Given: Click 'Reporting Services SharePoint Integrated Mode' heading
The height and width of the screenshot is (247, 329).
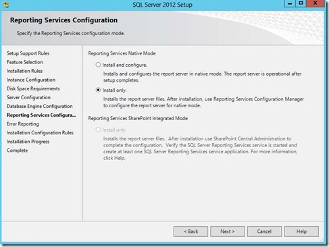Looking at the screenshot, I should [138, 118].
